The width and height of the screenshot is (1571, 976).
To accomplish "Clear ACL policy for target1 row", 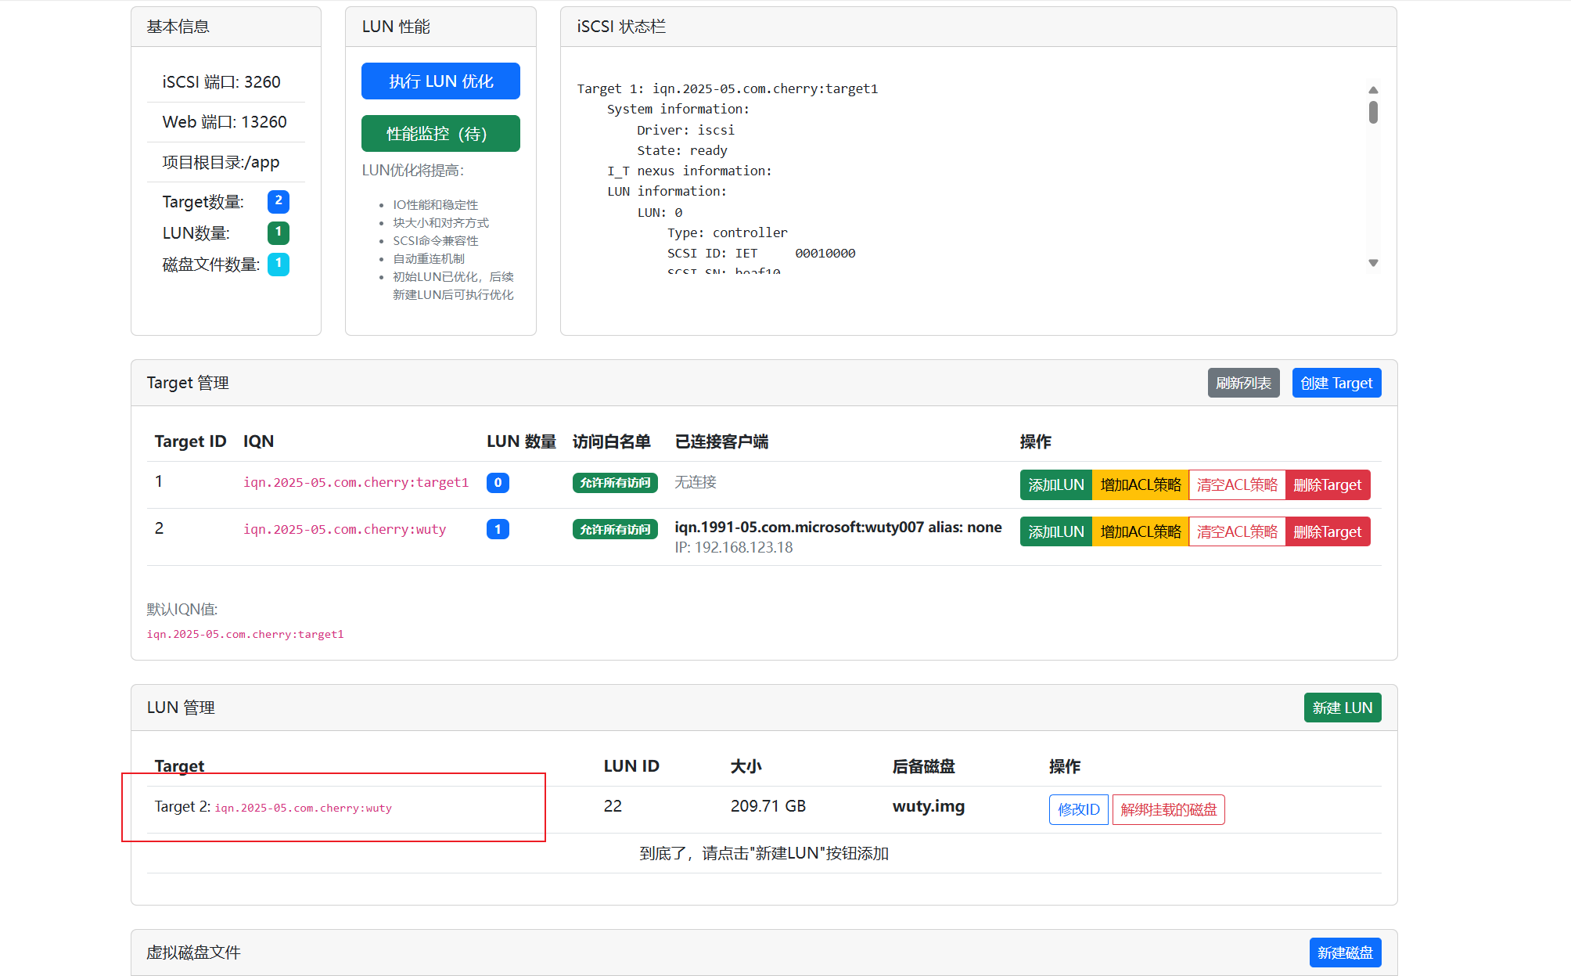I will point(1236,484).
